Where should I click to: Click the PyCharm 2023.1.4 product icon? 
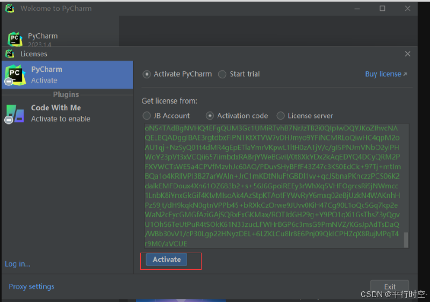(15, 40)
